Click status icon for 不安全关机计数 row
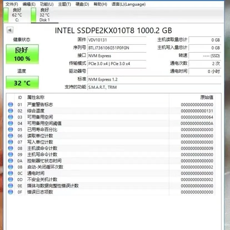 (x=10, y=179)
